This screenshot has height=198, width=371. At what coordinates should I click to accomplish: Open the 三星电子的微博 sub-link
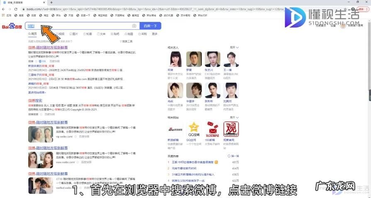click(x=41, y=75)
